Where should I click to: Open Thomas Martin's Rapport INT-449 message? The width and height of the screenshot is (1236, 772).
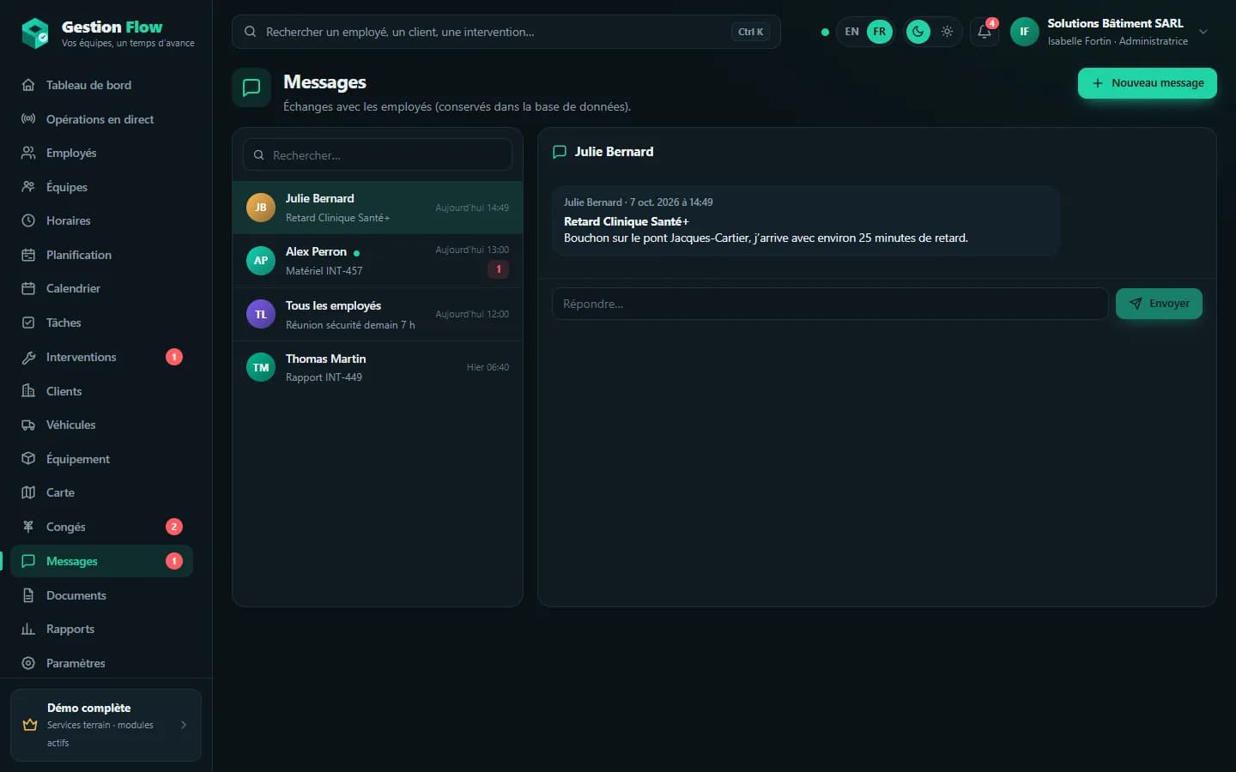(x=378, y=368)
